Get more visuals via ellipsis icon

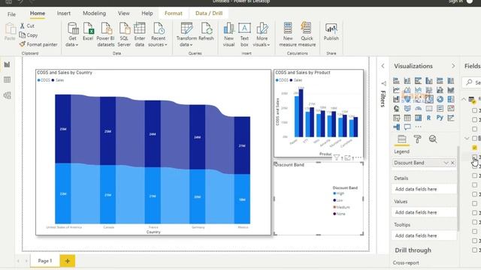point(418,127)
